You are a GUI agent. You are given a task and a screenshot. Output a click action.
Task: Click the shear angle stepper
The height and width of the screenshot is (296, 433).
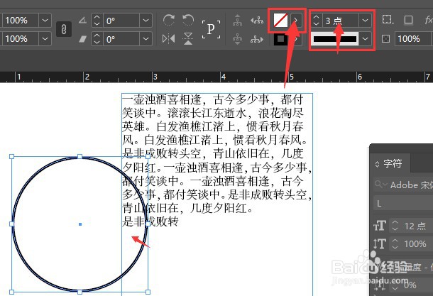tap(97, 39)
